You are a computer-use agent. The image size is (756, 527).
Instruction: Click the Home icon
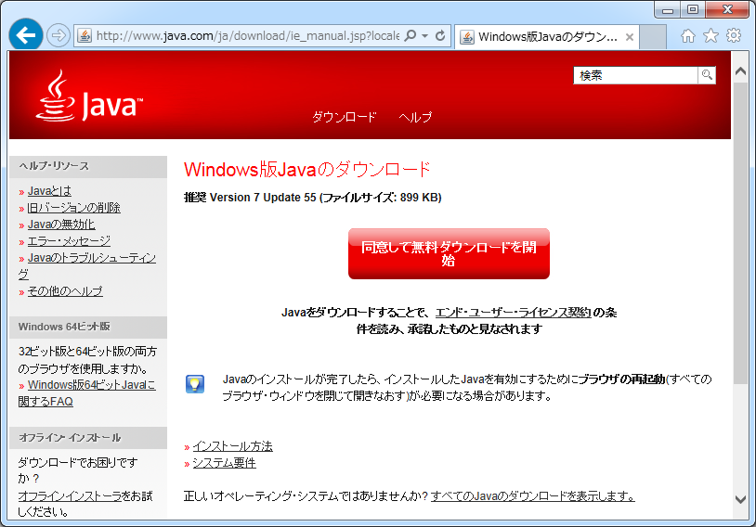tap(688, 35)
